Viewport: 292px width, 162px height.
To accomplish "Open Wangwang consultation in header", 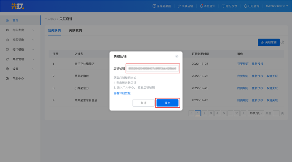I will [246, 6].
